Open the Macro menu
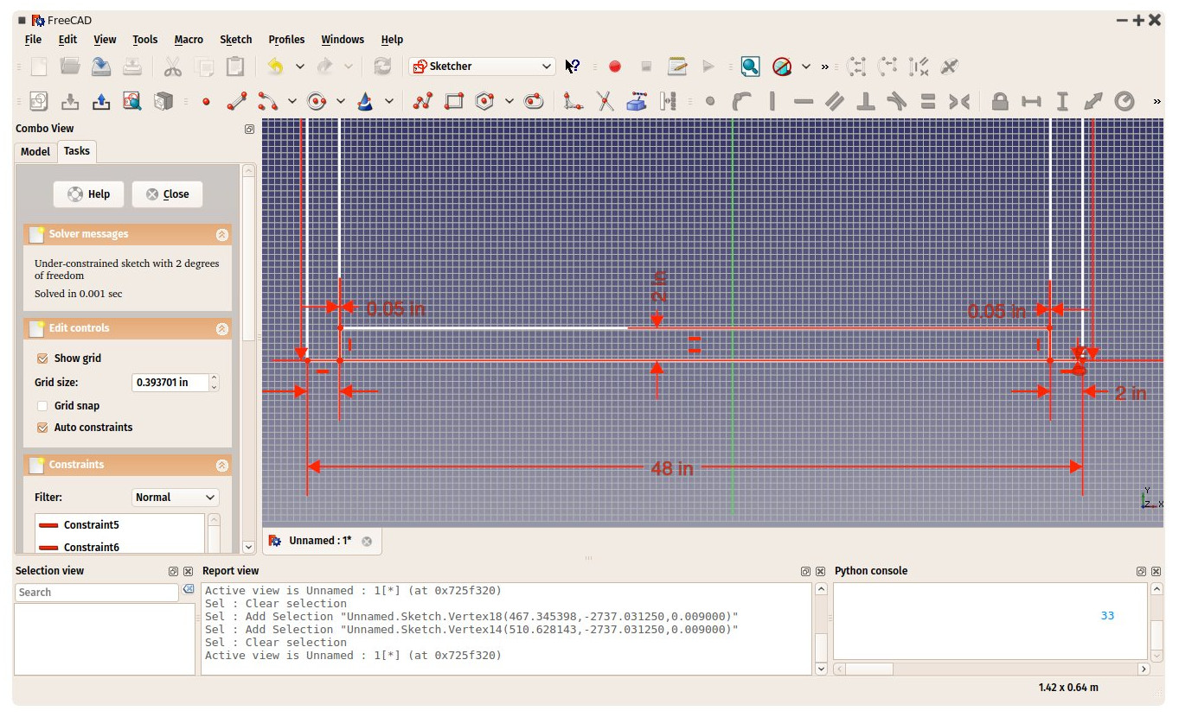This screenshot has height=717, width=1179. pos(189,40)
